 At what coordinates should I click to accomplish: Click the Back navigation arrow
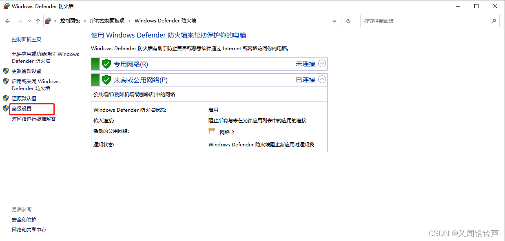pyautogui.click(x=8, y=21)
